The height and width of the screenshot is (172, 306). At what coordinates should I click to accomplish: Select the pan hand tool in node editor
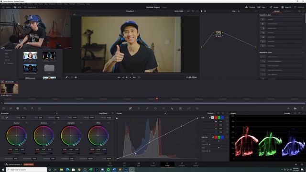tap(205, 11)
